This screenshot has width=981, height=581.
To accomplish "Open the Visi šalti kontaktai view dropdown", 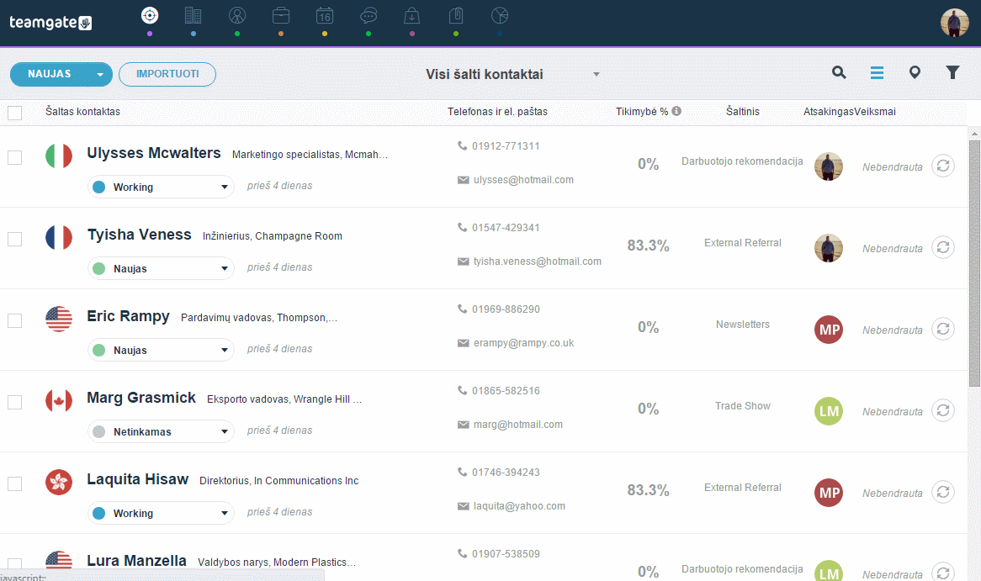I will (513, 74).
